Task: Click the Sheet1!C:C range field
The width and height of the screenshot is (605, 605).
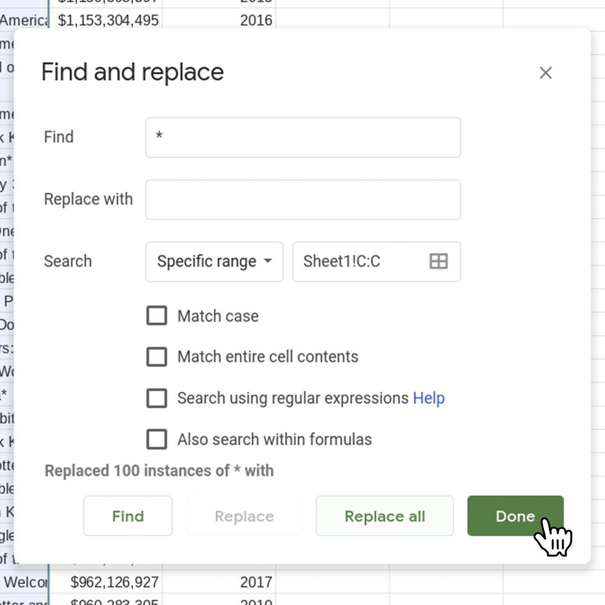Action: (x=376, y=262)
